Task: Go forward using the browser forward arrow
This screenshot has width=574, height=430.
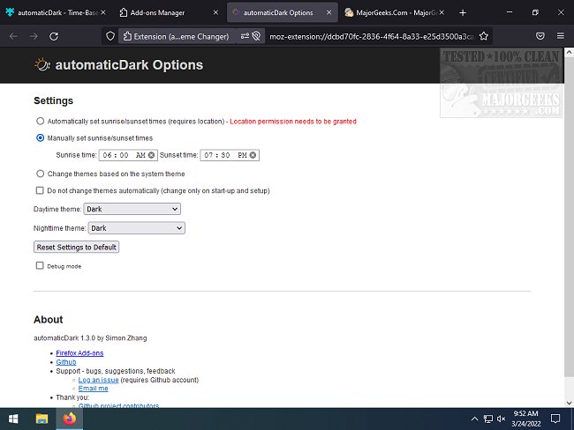Action: [34, 36]
